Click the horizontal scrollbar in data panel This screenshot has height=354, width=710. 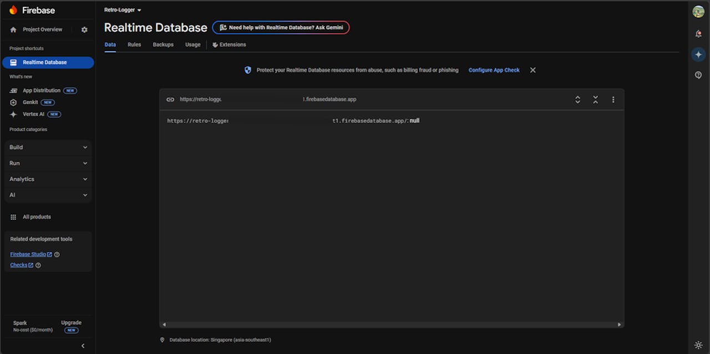tap(391, 325)
